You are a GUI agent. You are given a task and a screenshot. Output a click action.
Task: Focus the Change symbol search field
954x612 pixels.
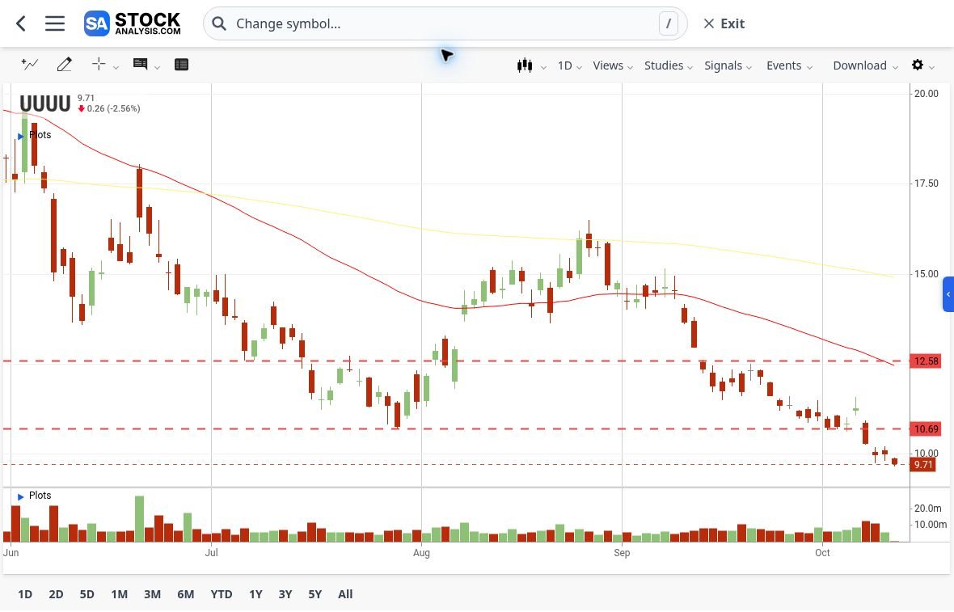pos(445,23)
